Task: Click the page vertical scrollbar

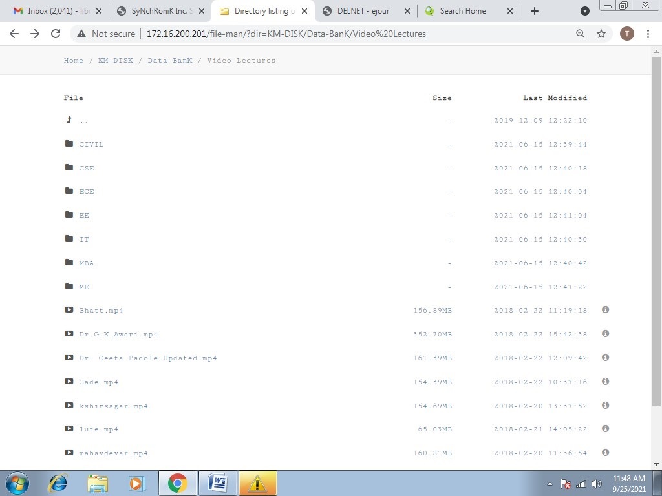Action: click(656, 232)
